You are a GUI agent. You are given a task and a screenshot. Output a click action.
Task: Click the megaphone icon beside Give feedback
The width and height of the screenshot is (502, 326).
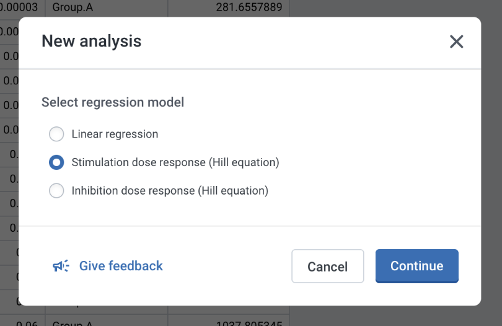coord(61,266)
